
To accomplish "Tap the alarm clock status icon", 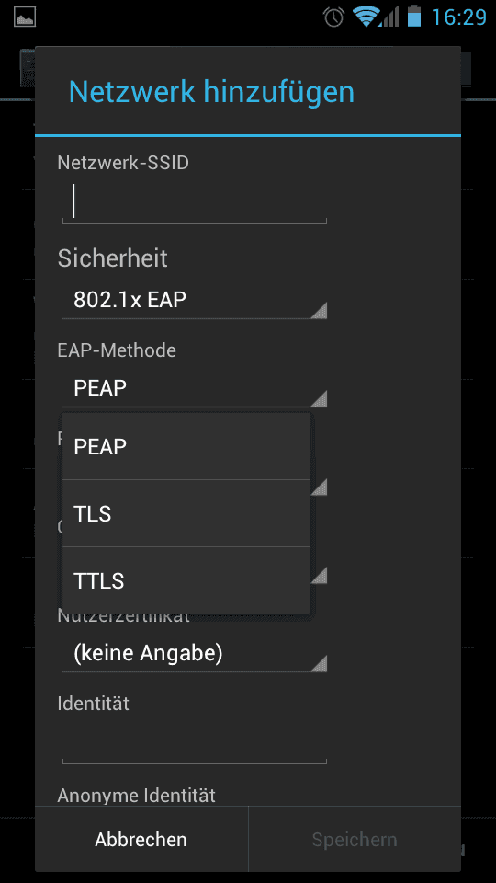I will [x=334, y=17].
